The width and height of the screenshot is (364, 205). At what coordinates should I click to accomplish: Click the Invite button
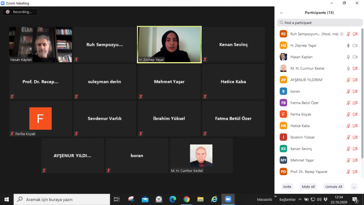pyautogui.click(x=287, y=187)
